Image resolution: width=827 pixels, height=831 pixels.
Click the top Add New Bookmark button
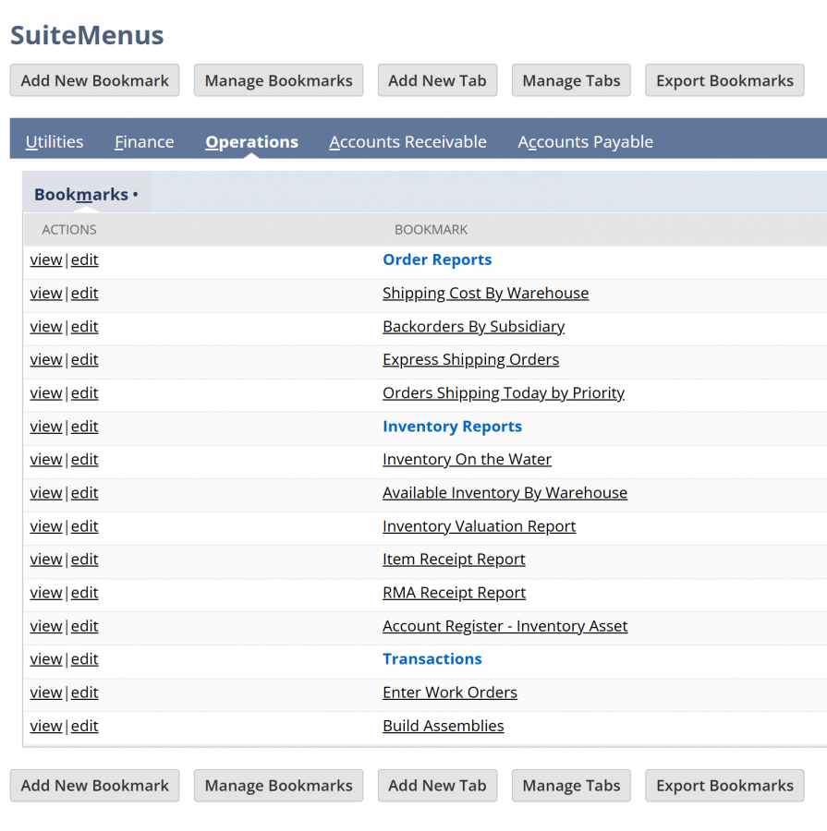pos(94,80)
